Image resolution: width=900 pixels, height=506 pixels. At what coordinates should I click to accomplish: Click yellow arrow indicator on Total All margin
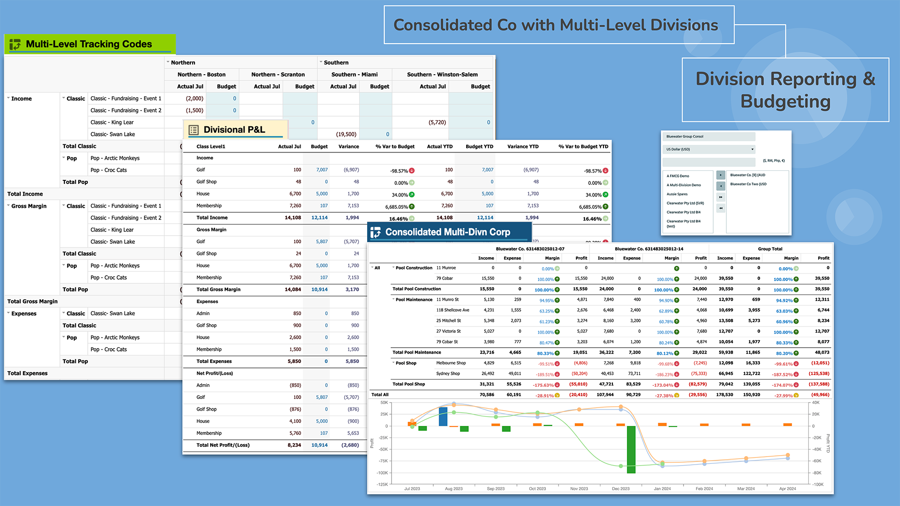(x=557, y=395)
